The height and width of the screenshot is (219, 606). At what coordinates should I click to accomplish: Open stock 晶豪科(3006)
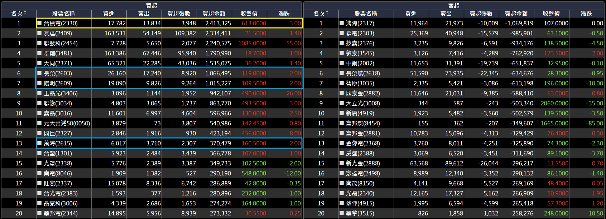[61, 203]
